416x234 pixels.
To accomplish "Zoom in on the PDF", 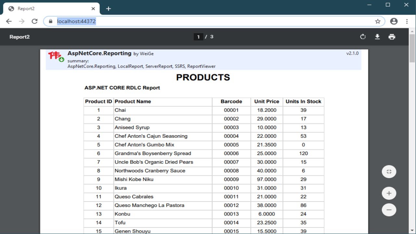I will (x=389, y=193).
